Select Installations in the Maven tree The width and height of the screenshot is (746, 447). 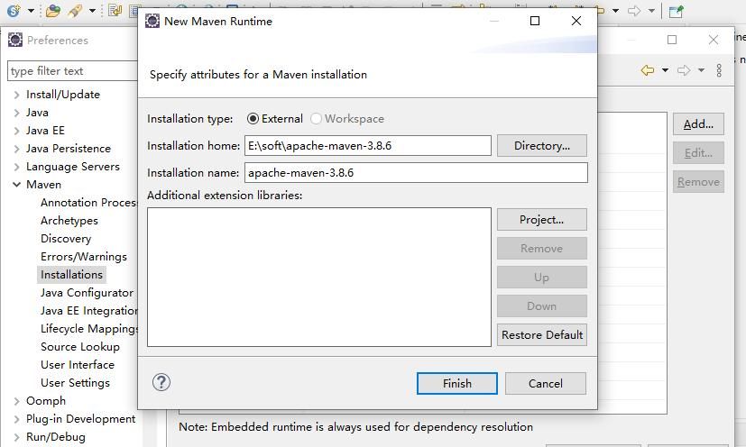pos(71,275)
